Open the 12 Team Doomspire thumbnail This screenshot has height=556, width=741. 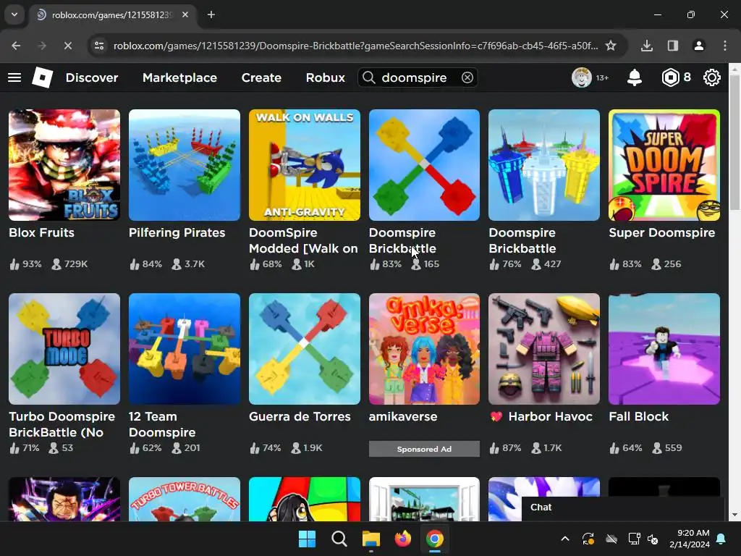point(185,349)
